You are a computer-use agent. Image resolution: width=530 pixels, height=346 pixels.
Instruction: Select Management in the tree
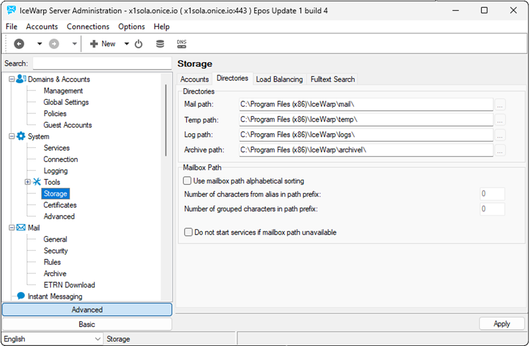(63, 91)
